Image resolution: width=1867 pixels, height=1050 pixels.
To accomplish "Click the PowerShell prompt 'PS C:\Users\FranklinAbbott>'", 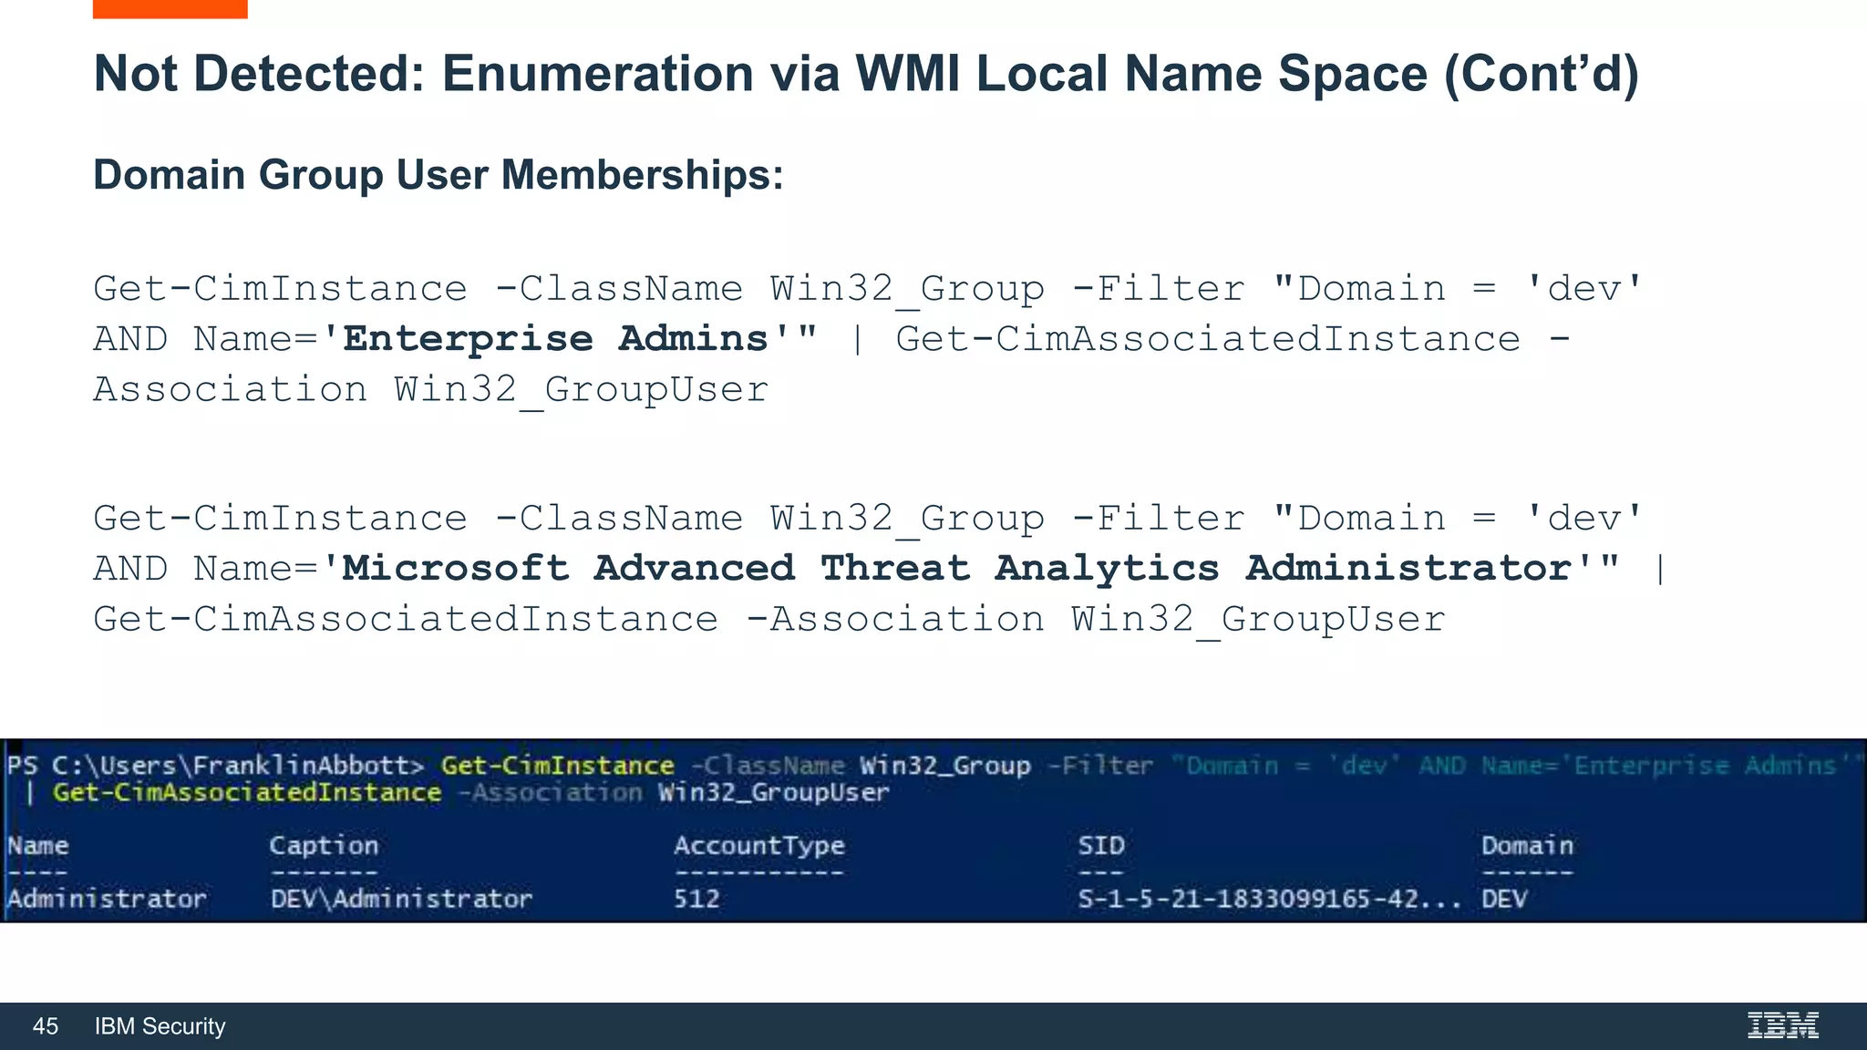I will [216, 766].
